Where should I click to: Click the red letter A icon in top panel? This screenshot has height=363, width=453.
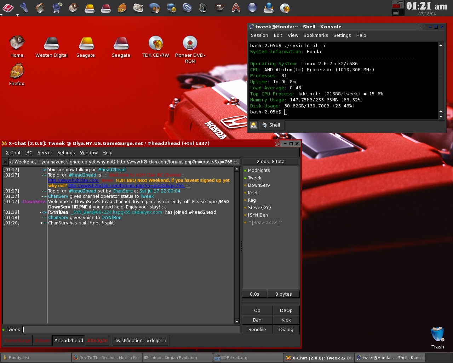coord(236,7)
